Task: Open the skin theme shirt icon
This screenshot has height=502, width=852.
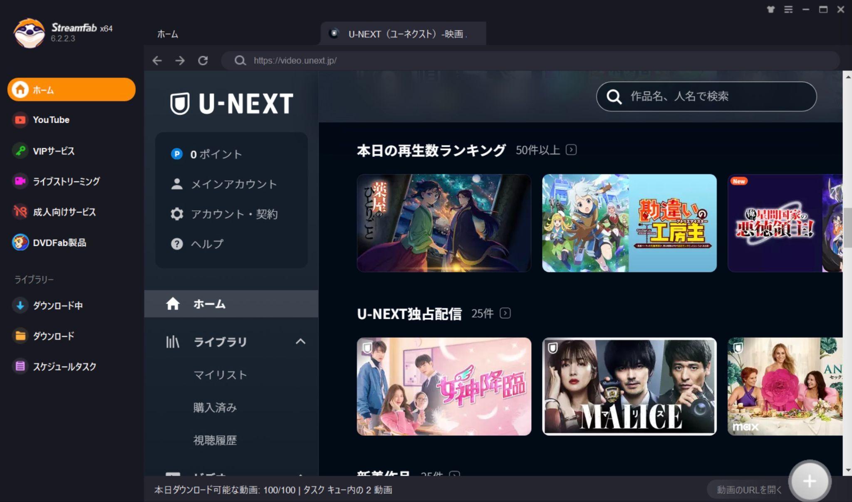Action: [x=770, y=9]
